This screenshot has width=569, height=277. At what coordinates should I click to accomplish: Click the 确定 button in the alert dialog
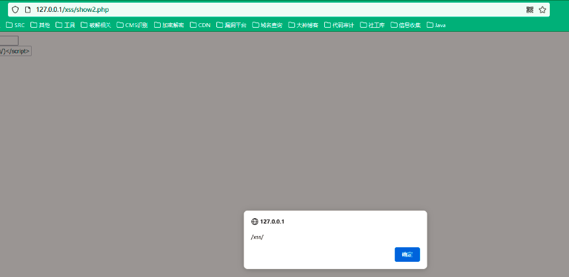tap(407, 255)
